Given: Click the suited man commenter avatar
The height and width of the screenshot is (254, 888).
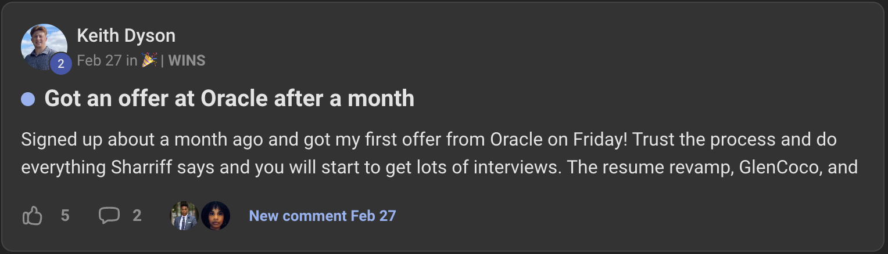Looking at the screenshot, I should [x=184, y=216].
